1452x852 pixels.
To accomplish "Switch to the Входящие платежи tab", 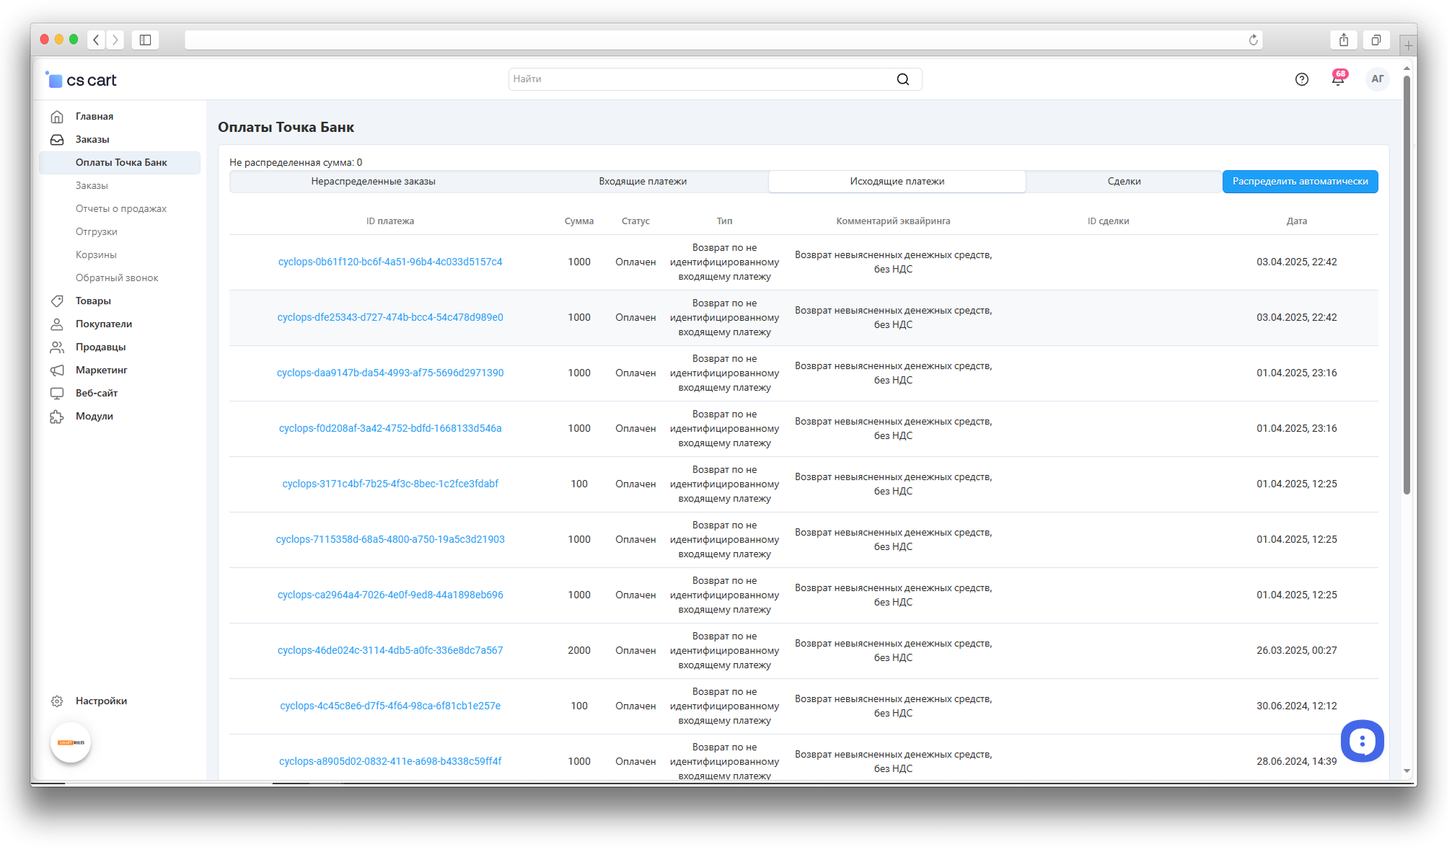I will coord(642,182).
